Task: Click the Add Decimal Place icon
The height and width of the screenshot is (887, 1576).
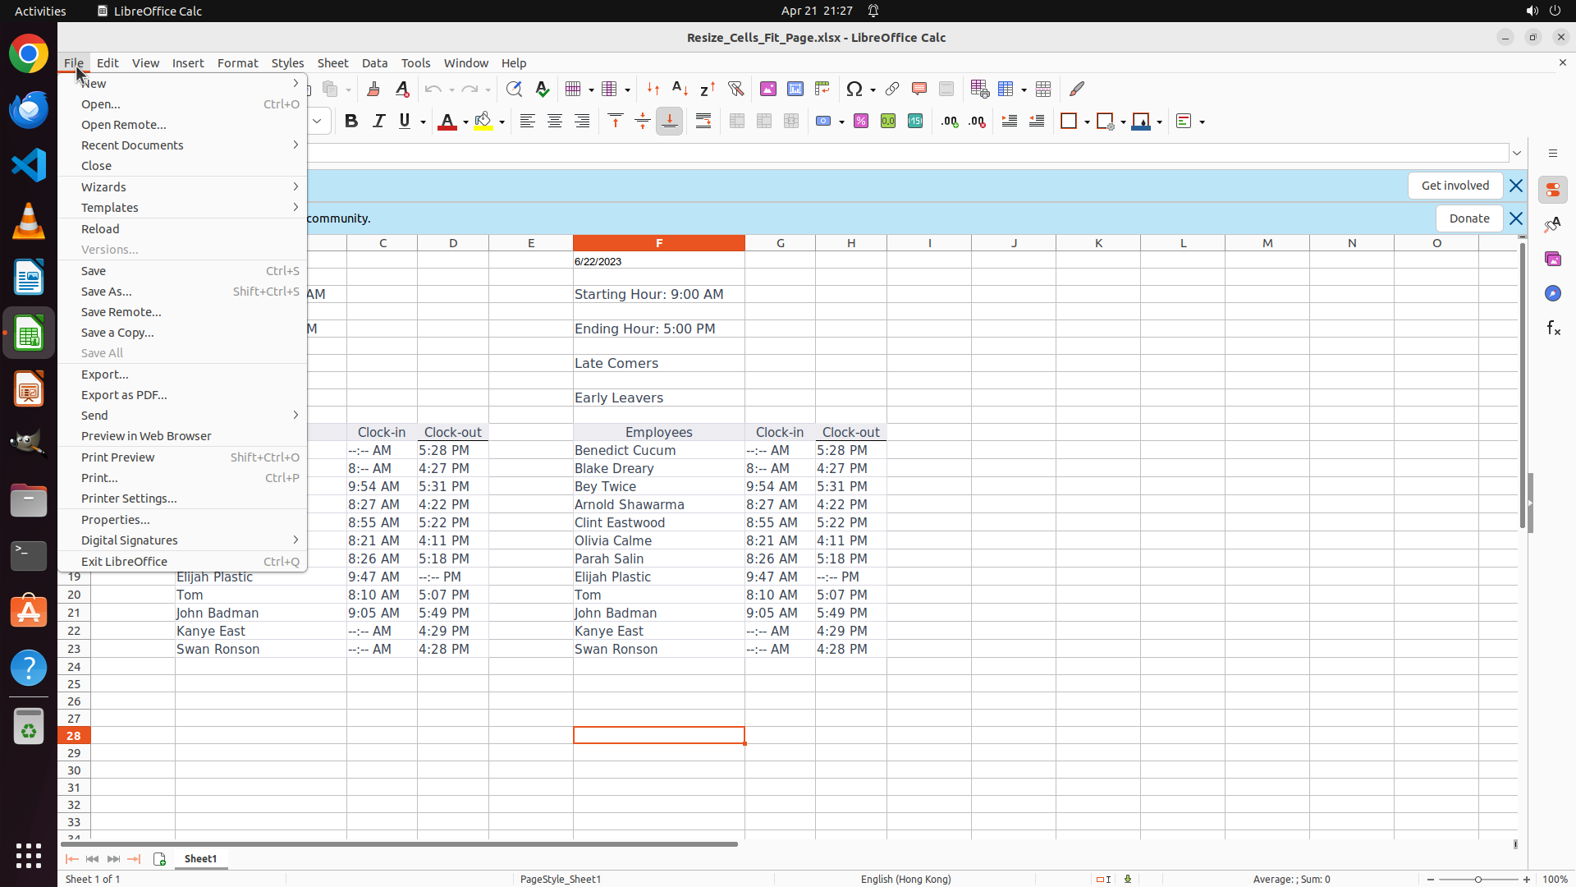Action: click(x=950, y=122)
